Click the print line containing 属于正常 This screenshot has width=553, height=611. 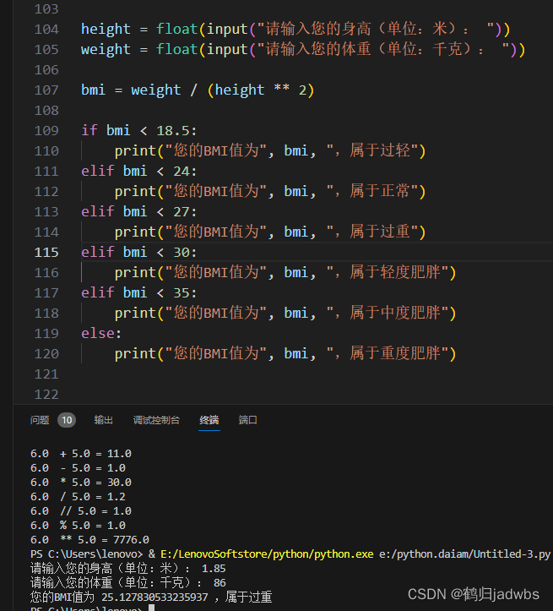click(x=270, y=191)
